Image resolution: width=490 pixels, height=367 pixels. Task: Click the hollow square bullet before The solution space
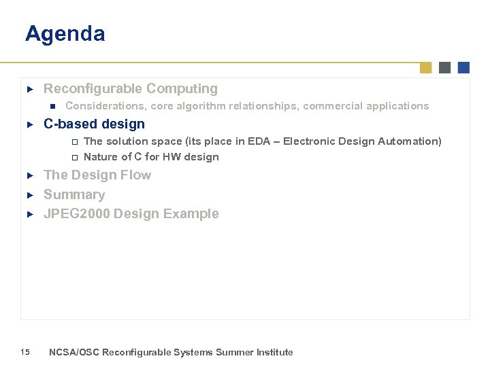pyautogui.click(x=75, y=141)
